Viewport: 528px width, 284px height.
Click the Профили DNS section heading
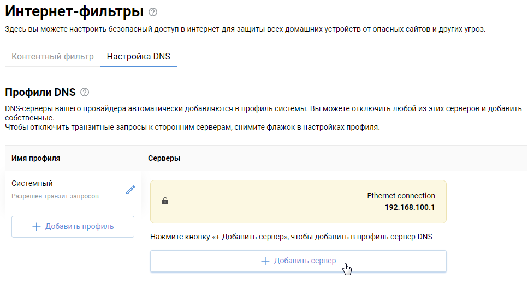[x=40, y=92]
